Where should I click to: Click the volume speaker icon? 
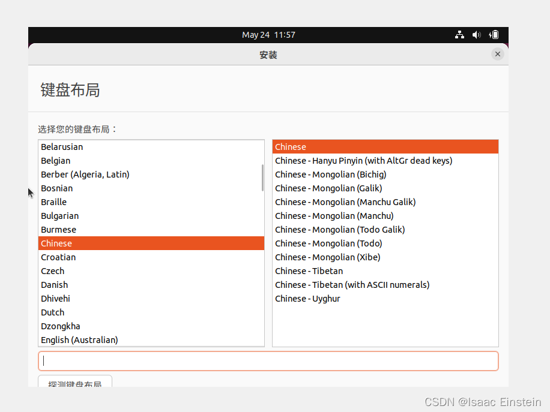pyautogui.click(x=476, y=35)
